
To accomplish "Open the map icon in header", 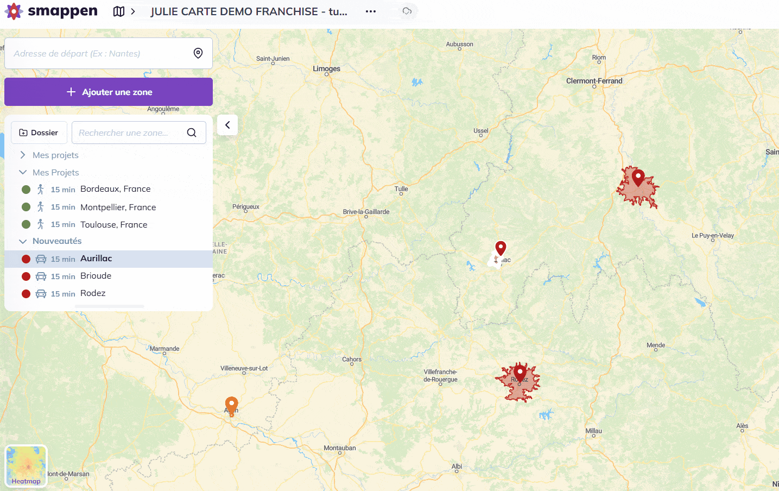I will (x=119, y=11).
